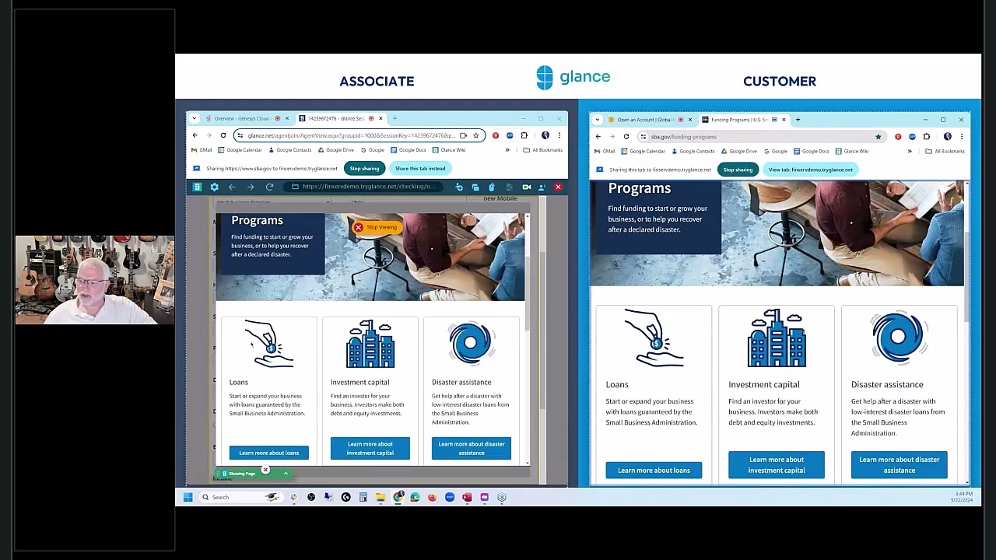Open Chrome three-dot menu in Customer browser
Viewport: 996px width, 560px height.
click(962, 137)
